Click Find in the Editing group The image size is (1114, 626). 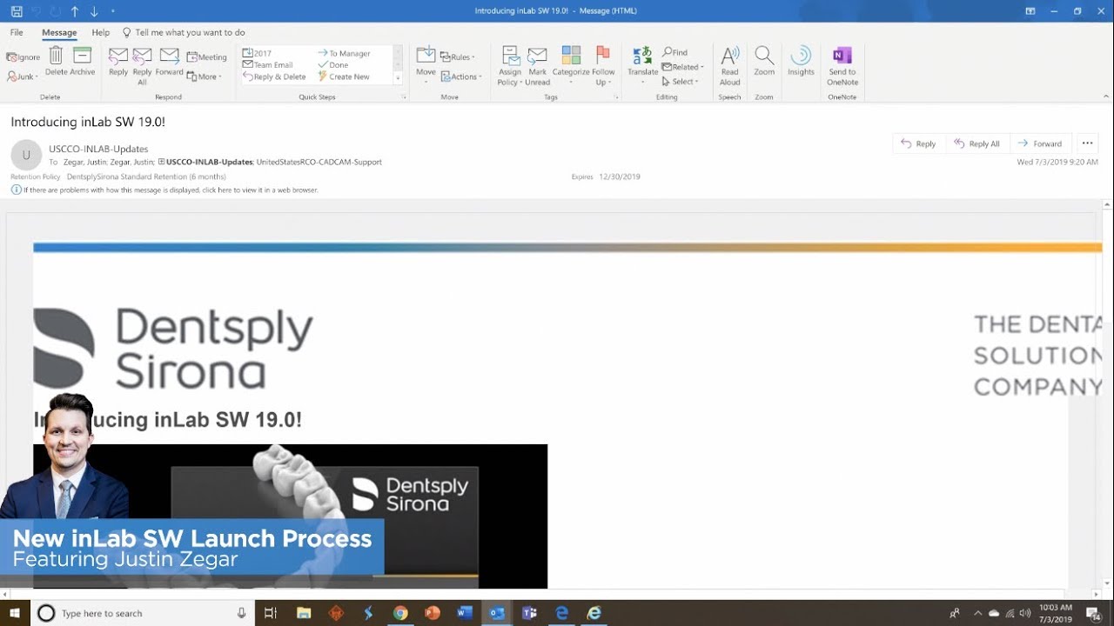coord(674,52)
